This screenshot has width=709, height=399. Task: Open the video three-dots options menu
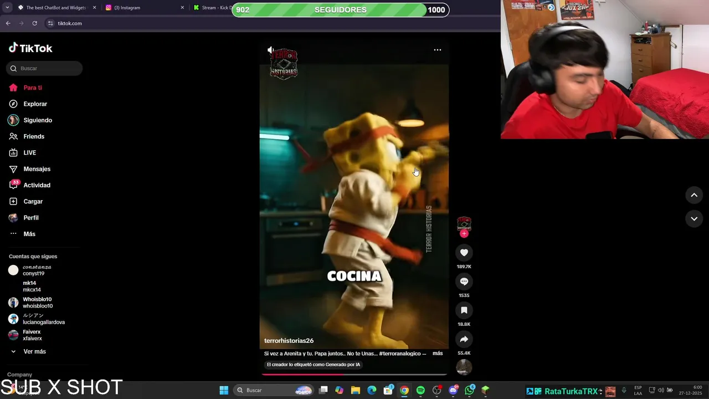click(437, 50)
